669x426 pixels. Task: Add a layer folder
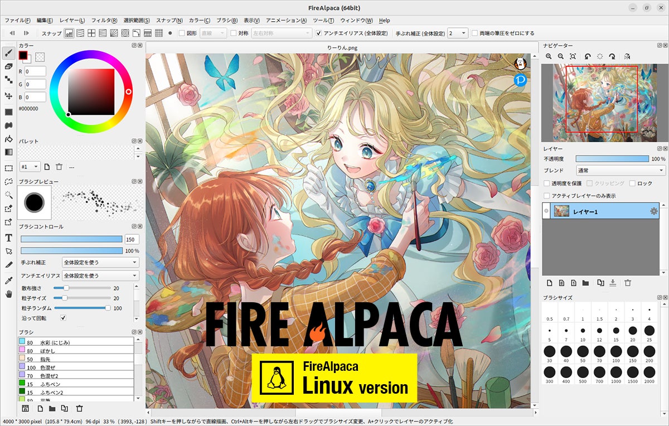click(585, 283)
